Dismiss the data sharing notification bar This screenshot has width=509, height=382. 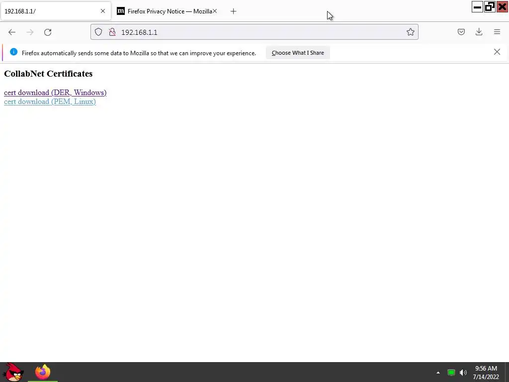497,52
